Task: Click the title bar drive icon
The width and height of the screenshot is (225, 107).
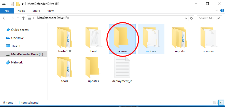Action: pos(4,4)
